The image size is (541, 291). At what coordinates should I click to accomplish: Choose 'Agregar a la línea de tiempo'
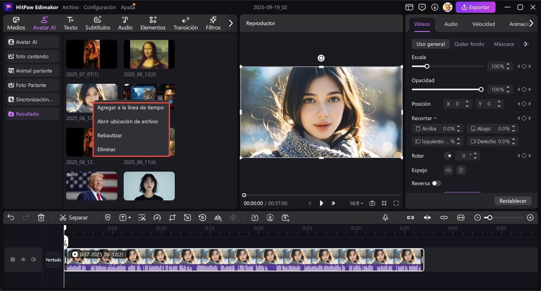point(130,107)
